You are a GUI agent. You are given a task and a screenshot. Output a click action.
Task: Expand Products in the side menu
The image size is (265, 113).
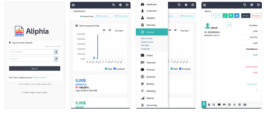click(152, 70)
